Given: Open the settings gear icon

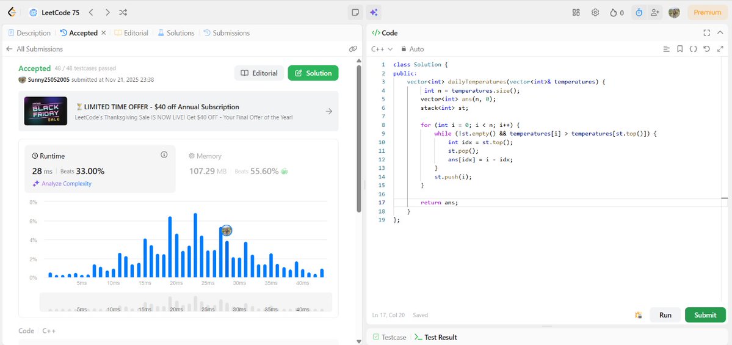Looking at the screenshot, I should [595, 13].
